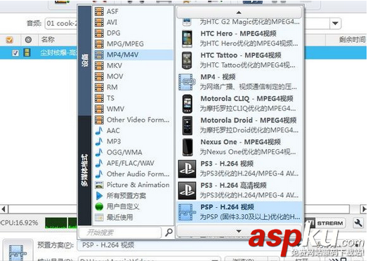This screenshot has height=261, width=368.
Task: Click the OGG/WMA music note icon
Action: 99,153
